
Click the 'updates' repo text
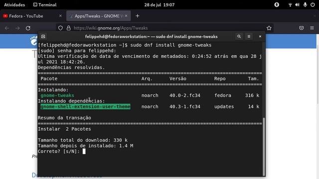coord(224,106)
